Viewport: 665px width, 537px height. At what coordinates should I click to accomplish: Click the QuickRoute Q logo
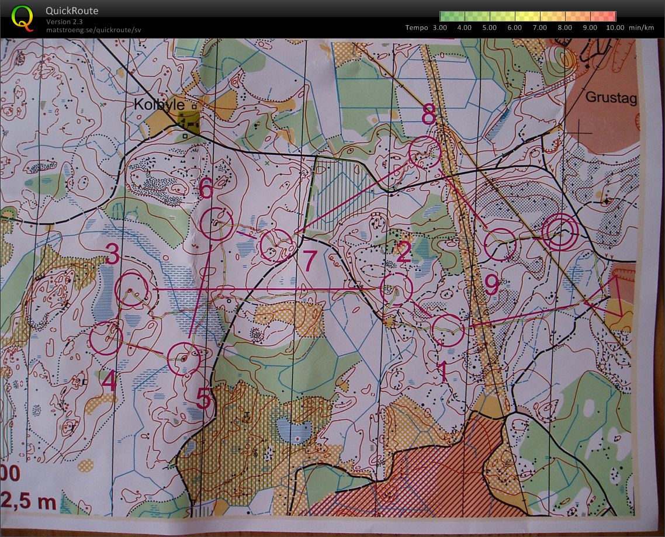coord(22,19)
